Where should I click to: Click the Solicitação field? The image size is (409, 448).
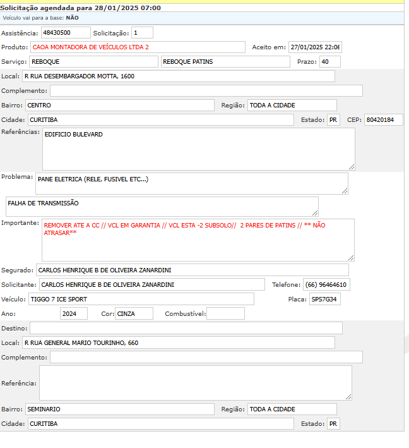[142, 32]
